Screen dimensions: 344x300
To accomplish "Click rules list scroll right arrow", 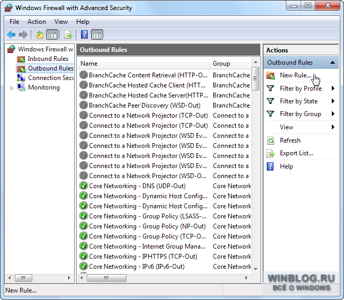I will pos(247,278).
